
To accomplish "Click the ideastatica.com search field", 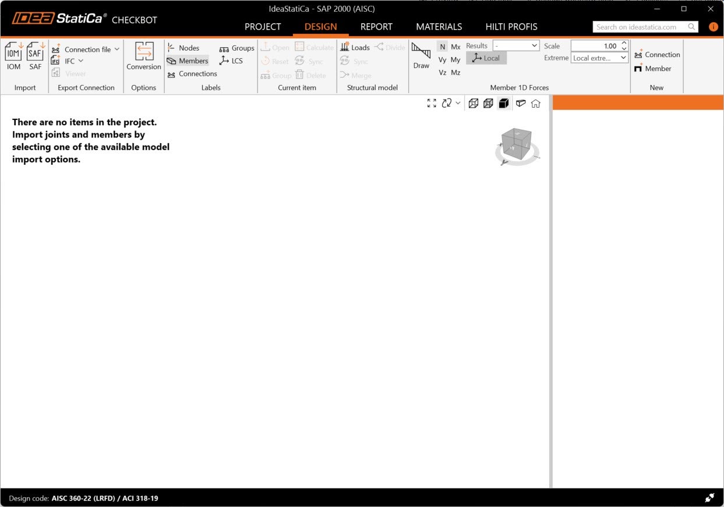I will click(x=640, y=27).
